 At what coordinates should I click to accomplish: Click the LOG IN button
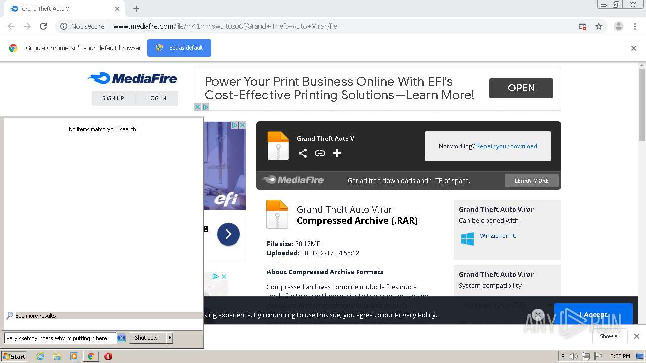(156, 98)
